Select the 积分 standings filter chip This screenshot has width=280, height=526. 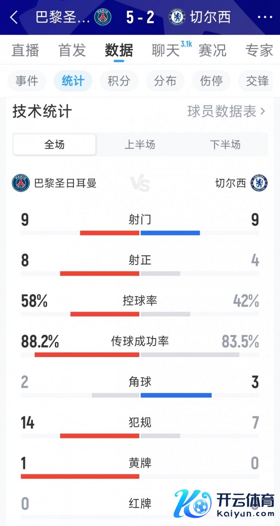(119, 81)
